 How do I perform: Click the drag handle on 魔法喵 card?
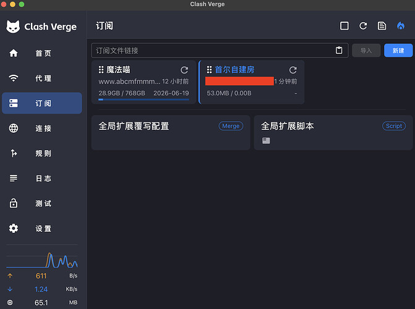[x=101, y=70]
